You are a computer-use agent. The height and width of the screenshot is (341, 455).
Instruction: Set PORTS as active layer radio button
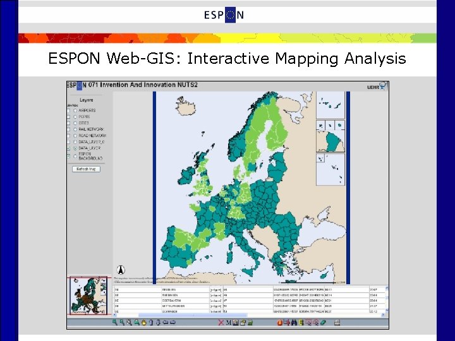(75, 117)
